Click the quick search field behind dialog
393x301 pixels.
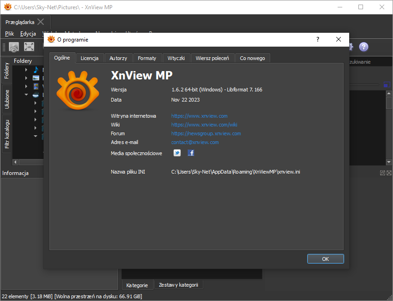[370, 62]
